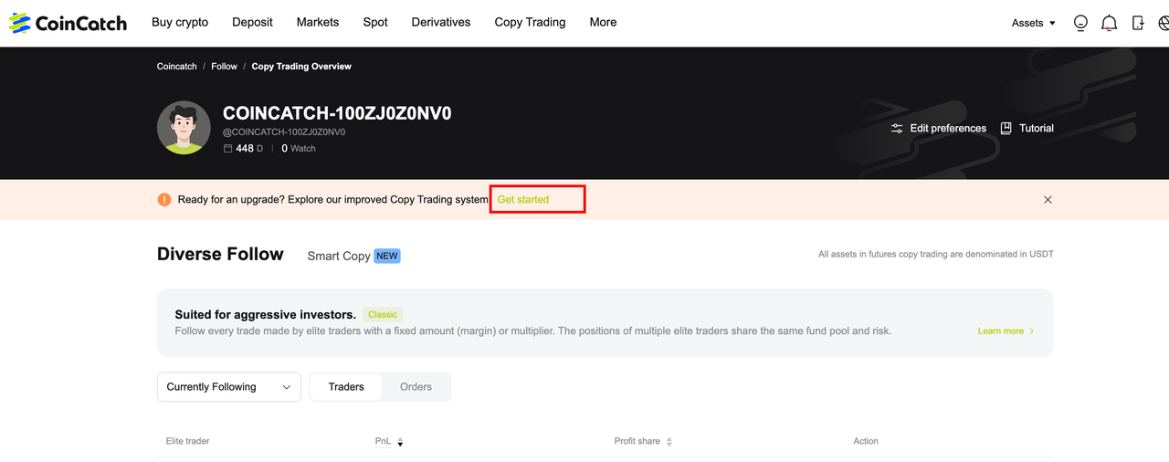Open Edit preferences settings
Viewport: 1169px width, 462px height.
939,129
